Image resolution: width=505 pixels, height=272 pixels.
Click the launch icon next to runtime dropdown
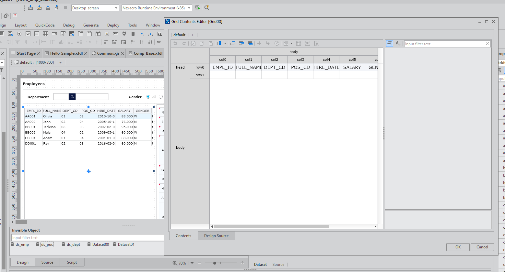coord(197,7)
